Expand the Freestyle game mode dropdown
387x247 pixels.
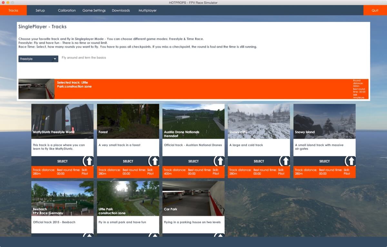[38, 59]
